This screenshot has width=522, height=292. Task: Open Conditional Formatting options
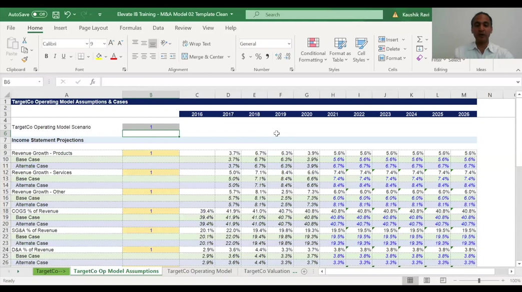[x=312, y=49]
